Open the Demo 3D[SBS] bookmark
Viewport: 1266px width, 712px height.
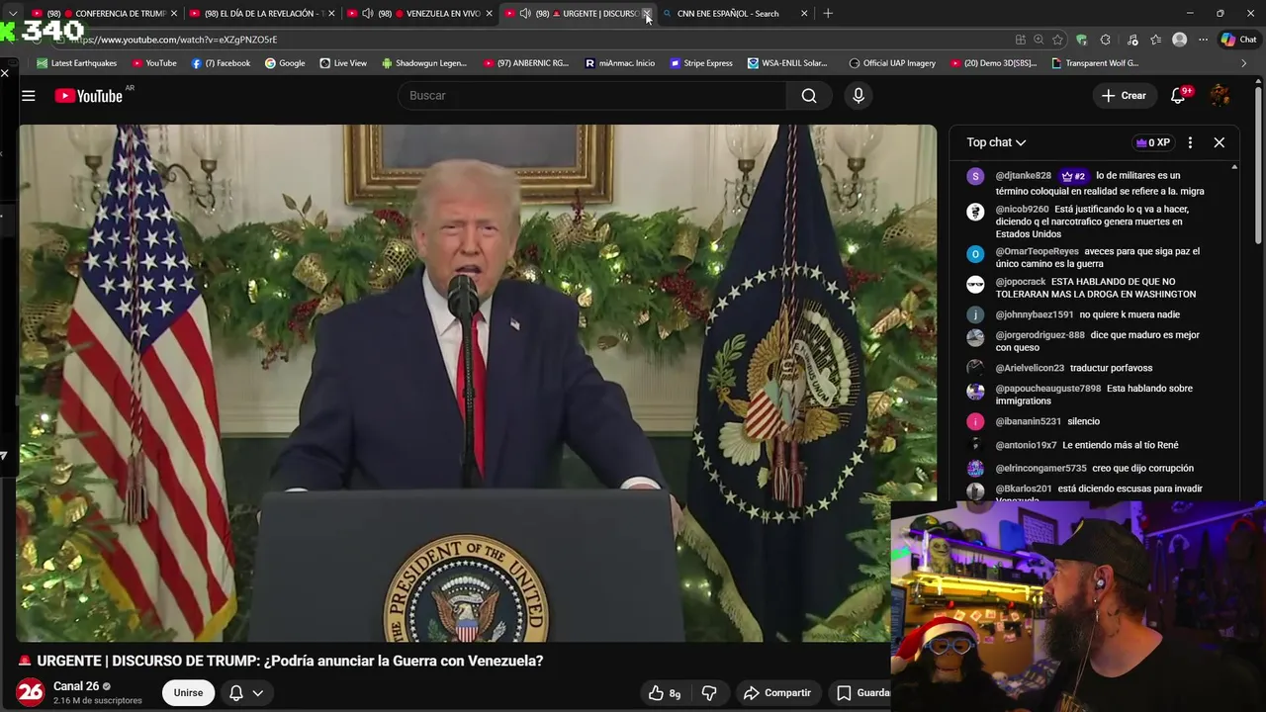pos(993,63)
